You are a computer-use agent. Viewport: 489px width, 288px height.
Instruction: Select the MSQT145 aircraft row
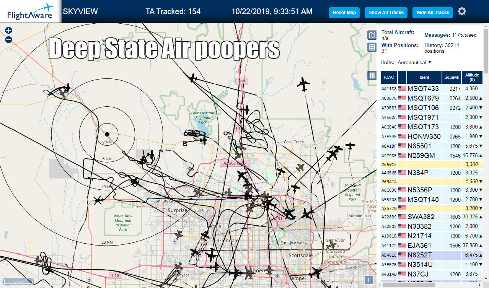(432, 199)
